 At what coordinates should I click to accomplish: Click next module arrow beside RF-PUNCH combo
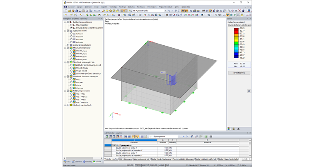(172, 11)
